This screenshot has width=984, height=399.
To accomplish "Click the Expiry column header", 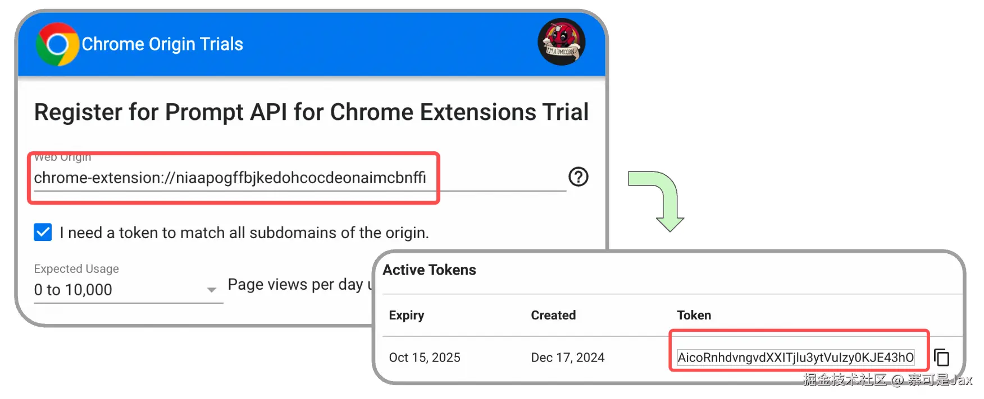I will (x=407, y=315).
